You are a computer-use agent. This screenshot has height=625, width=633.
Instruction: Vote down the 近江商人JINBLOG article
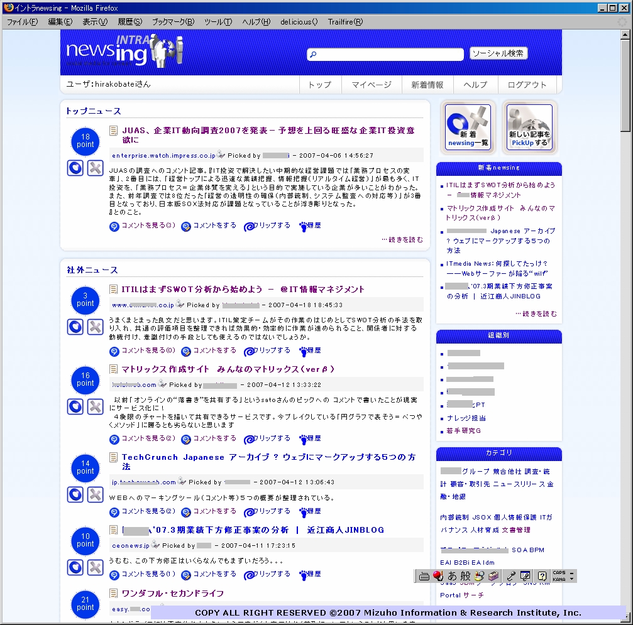coord(96,567)
